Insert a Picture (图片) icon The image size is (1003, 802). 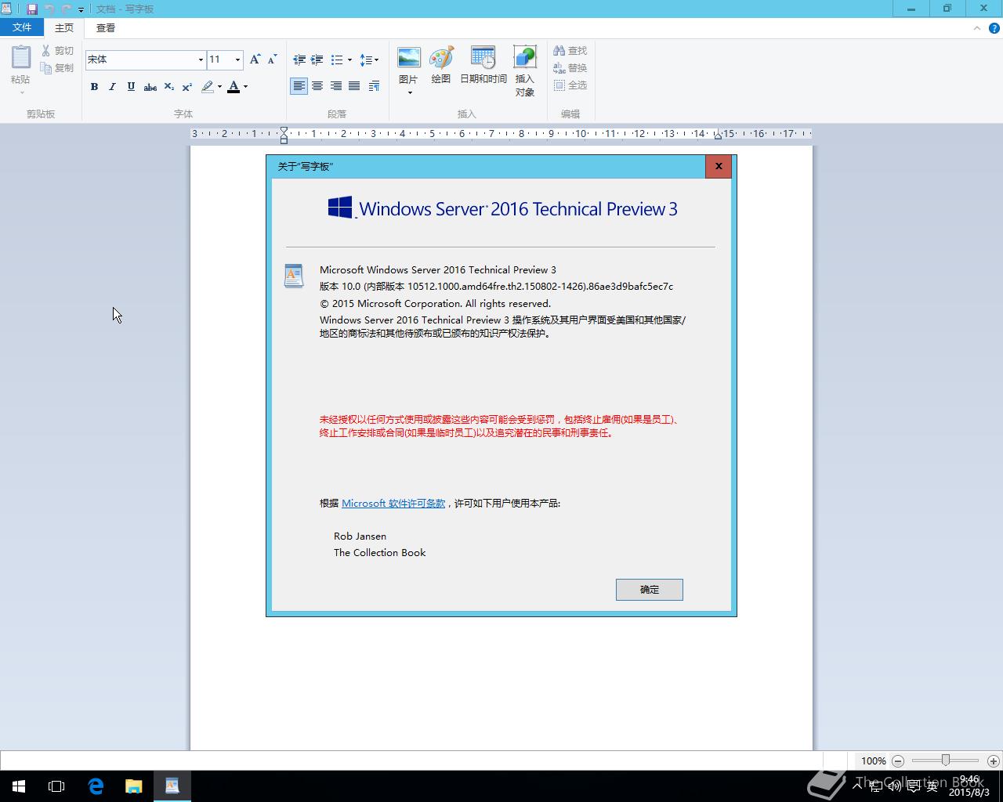click(x=409, y=58)
